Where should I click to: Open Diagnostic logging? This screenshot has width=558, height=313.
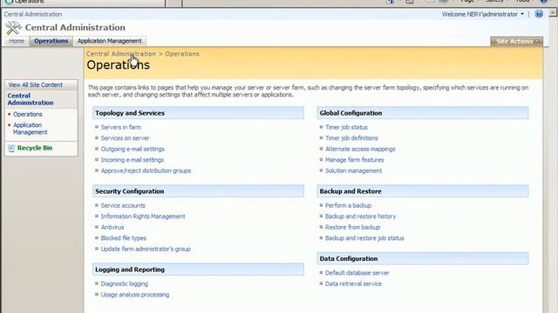pyautogui.click(x=124, y=284)
